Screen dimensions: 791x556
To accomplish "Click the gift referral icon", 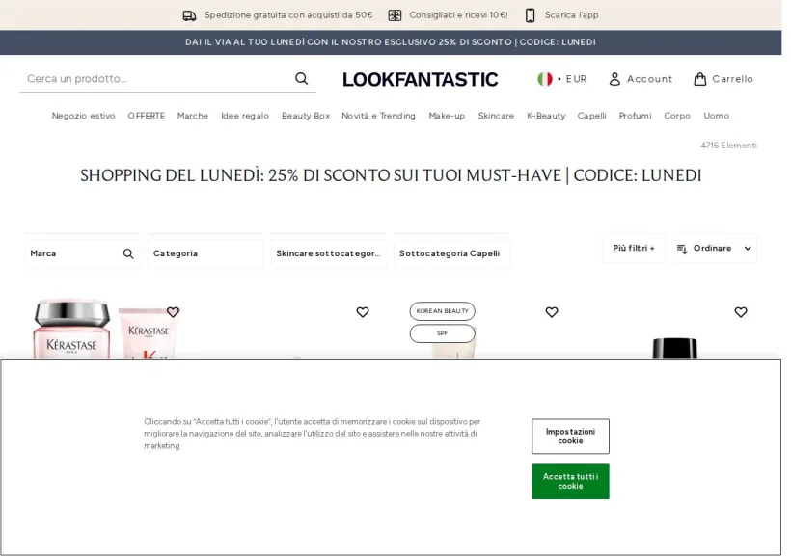I will [x=395, y=15].
